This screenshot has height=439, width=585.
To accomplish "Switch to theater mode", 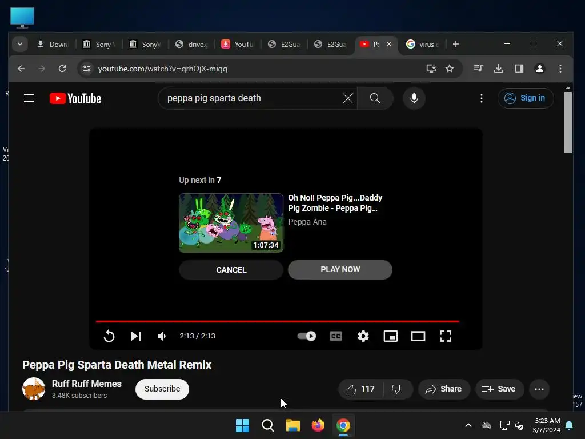I will click(418, 336).
